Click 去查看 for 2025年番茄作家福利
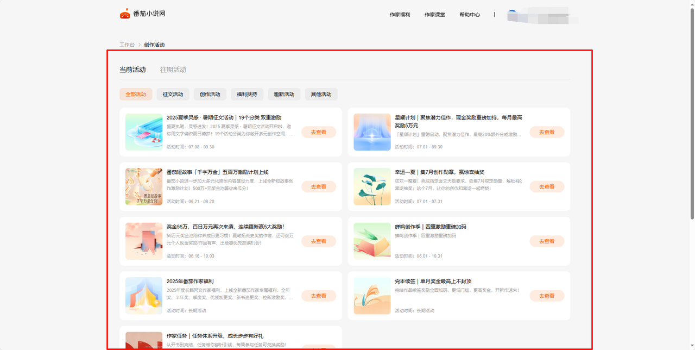This screenshot has width=695, height=350. pyautogui.click(x=319, y=296)
